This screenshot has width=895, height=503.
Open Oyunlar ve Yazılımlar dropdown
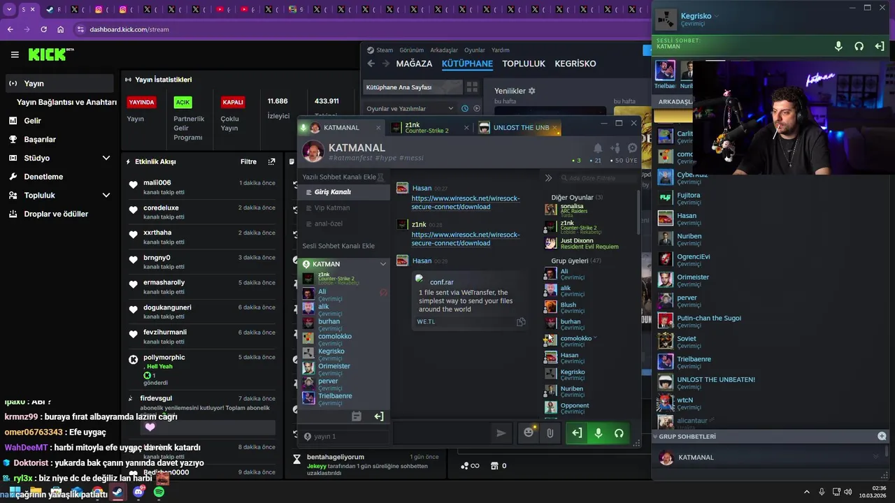410,108
